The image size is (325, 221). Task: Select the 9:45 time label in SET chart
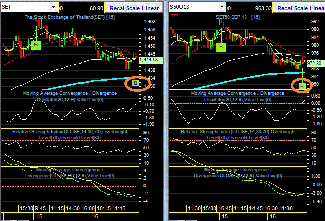pos(41,208)
